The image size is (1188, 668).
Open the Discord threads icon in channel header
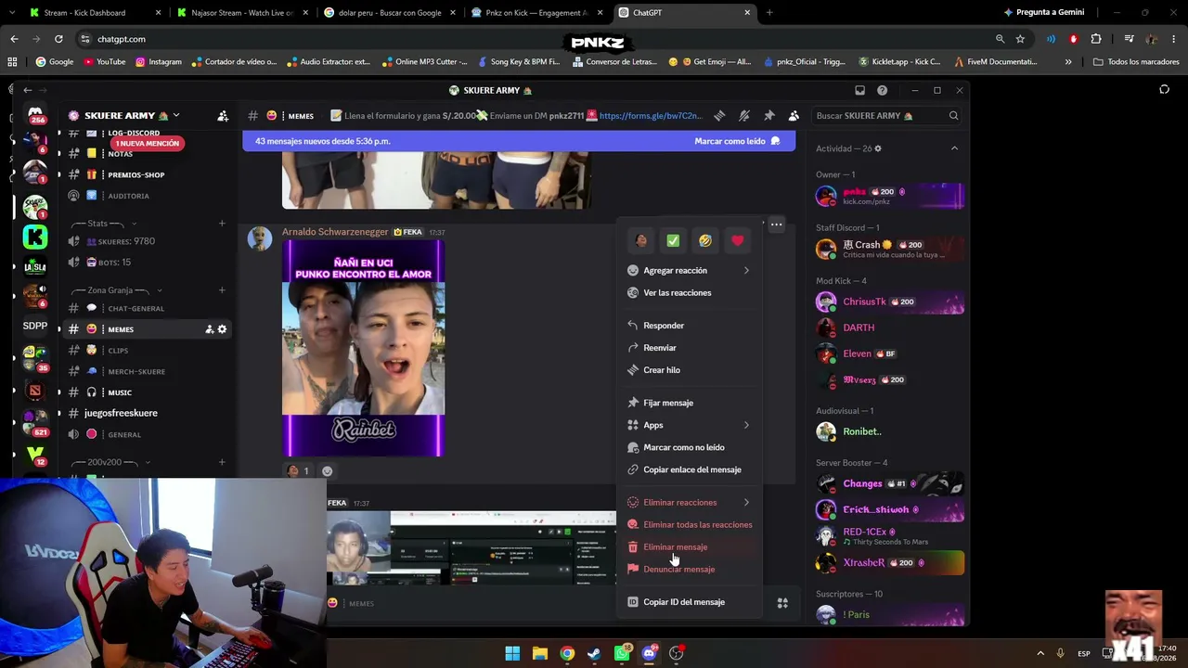pos(719,116)
